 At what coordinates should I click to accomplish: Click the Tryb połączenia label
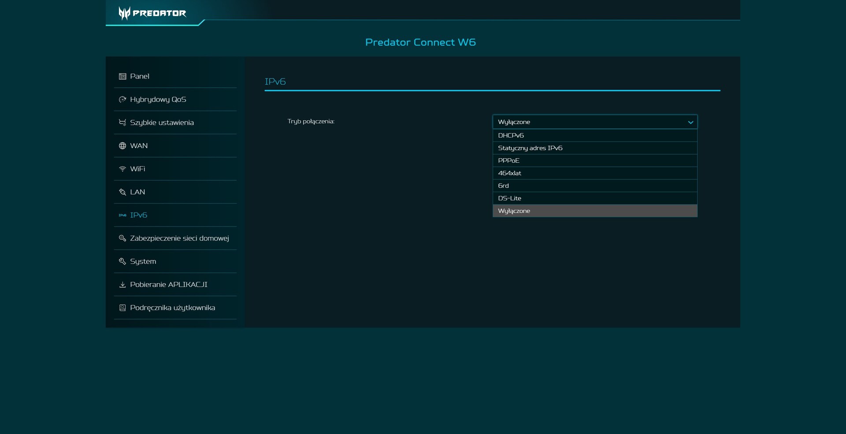[x=311, y=121]
